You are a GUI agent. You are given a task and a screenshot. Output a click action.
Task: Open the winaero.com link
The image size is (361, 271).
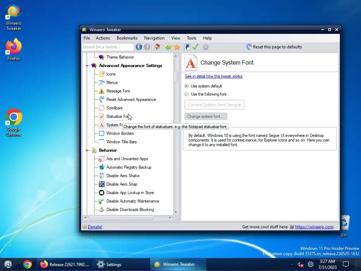pyautogui.click(x=314, y=227)
